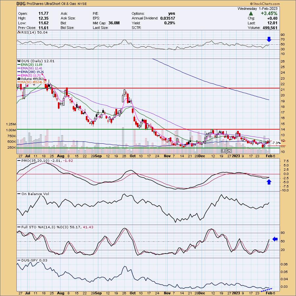Viewport: 296px width, 296px height.
Task: Click the small icon beside RSI(14) label
Action: pos(19,32)
